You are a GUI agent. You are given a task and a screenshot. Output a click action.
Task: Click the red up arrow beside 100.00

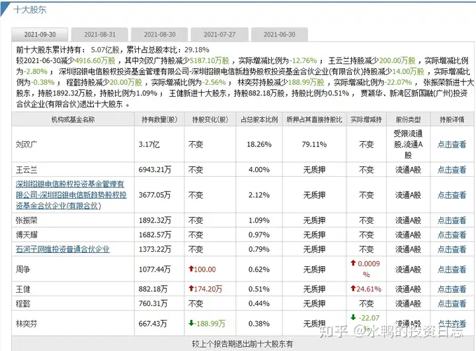coord(191,269)
